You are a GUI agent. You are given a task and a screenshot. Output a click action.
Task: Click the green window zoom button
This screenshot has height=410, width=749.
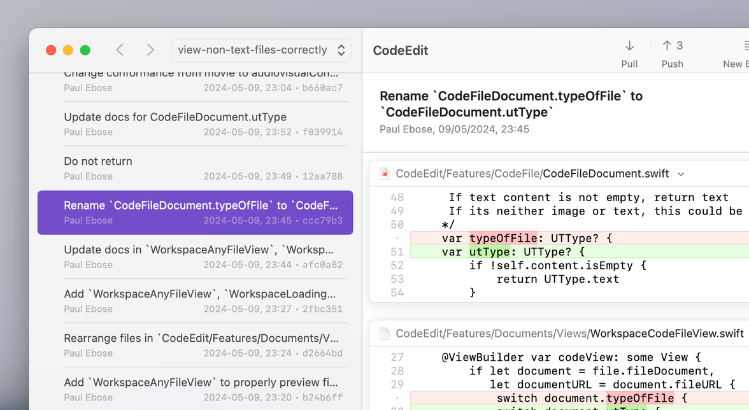click(85, 50)
